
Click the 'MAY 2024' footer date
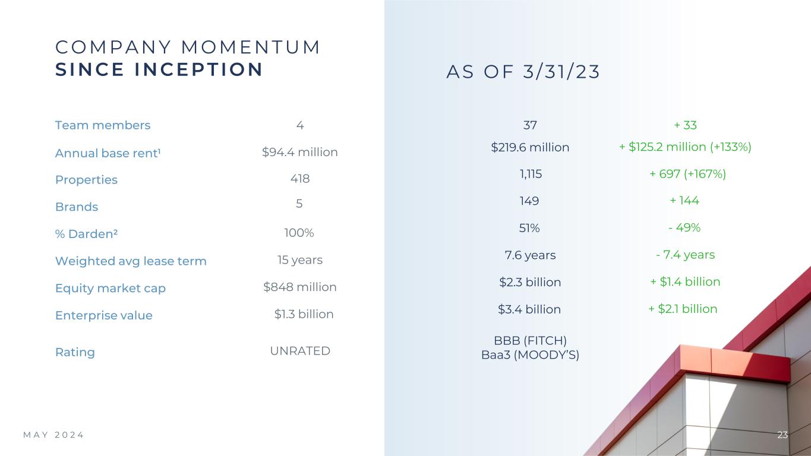tap(53, 435)
